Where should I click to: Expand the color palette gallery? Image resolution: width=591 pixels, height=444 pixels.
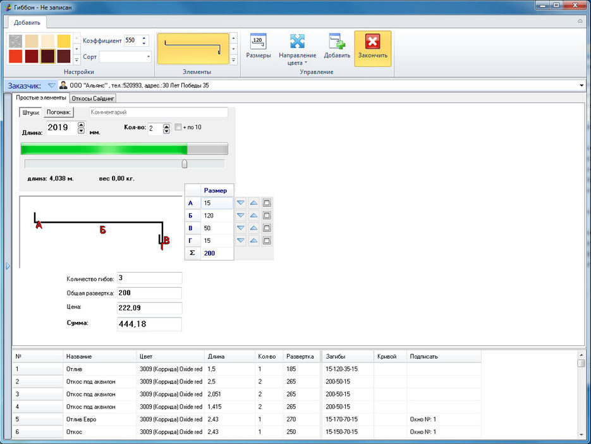(76, 59)
